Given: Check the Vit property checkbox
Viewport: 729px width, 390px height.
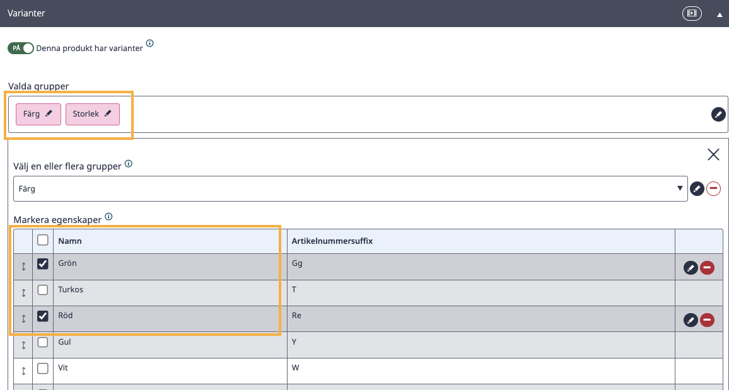Looking at the screenshot, I should tap(43, 369).
